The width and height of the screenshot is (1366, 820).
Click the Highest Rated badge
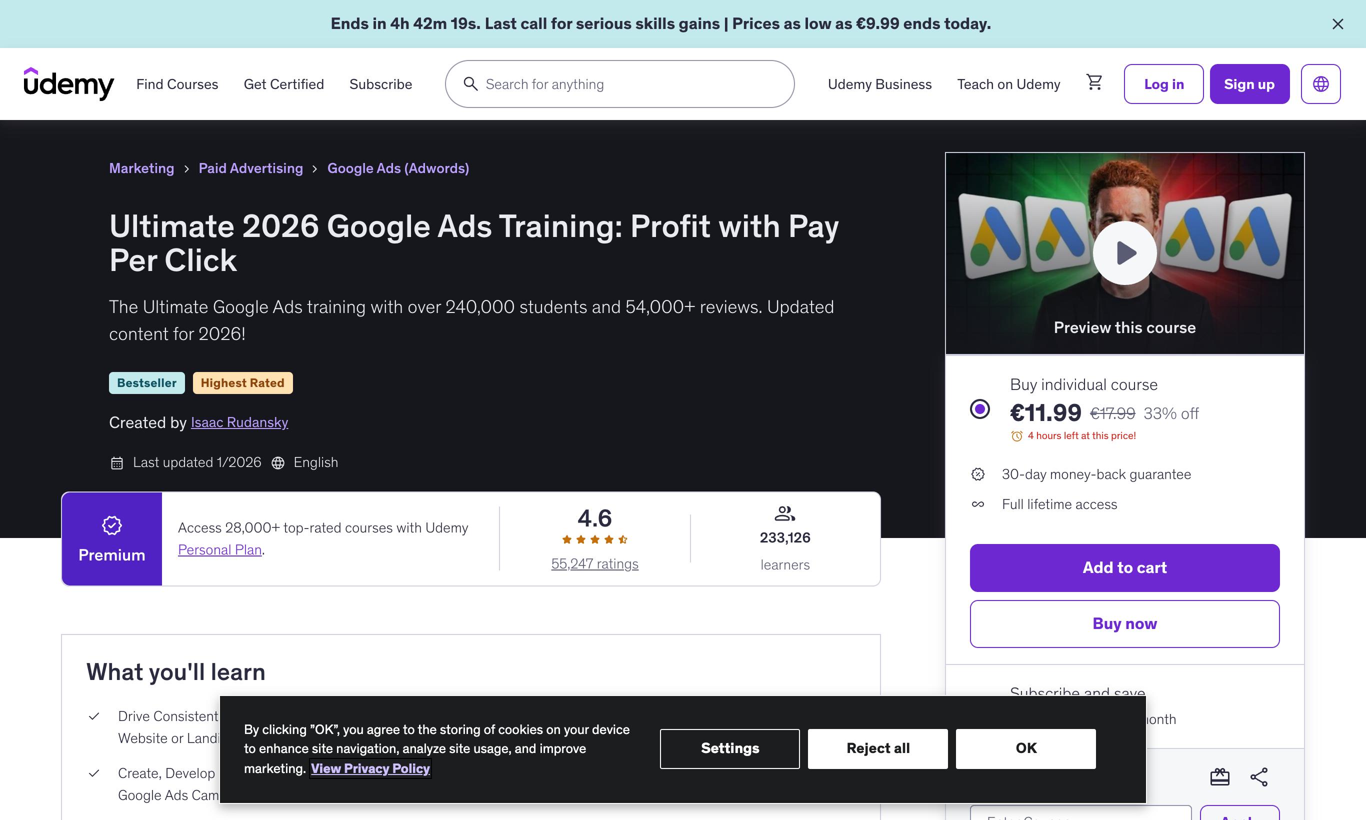[242, 383]
